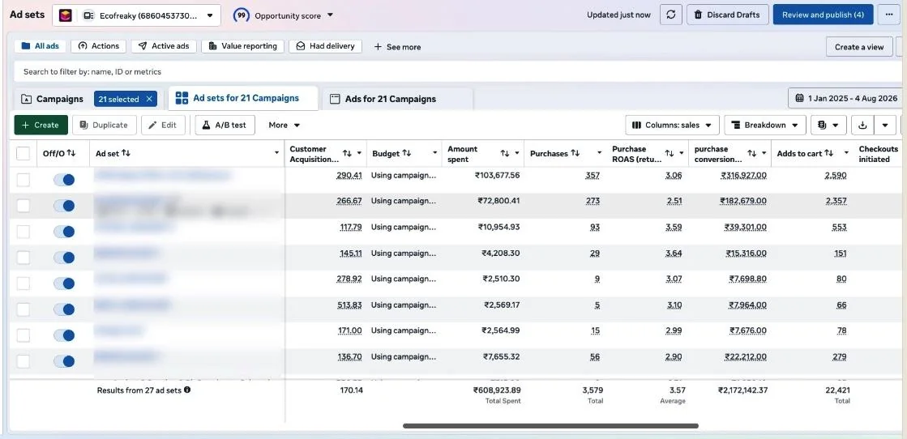Click the Edit button

click(x=163, y=125)
